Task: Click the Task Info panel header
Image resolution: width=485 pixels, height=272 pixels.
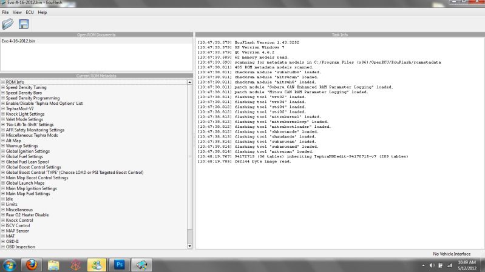Action: coord(340,35)
